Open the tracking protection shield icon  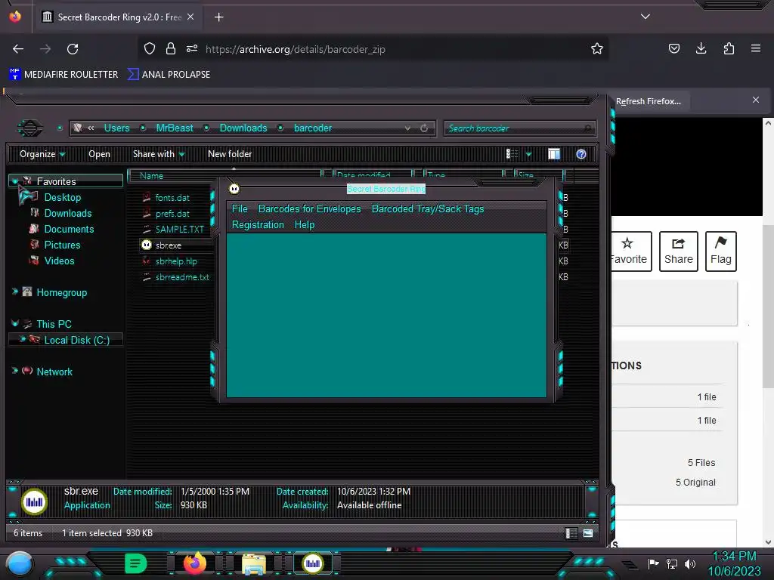pyautogui.click(x=150, y=48)
